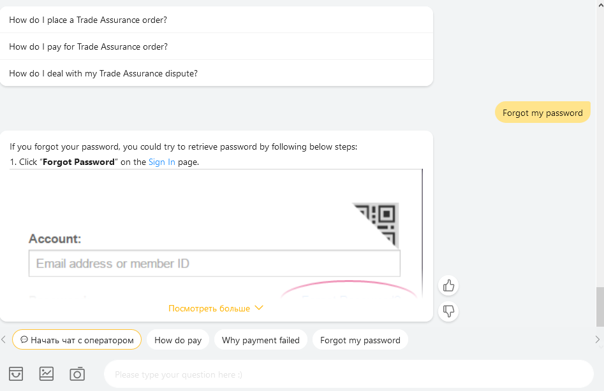
Task: Click the left arrow of suggestion chips
Action: point(3,339)
